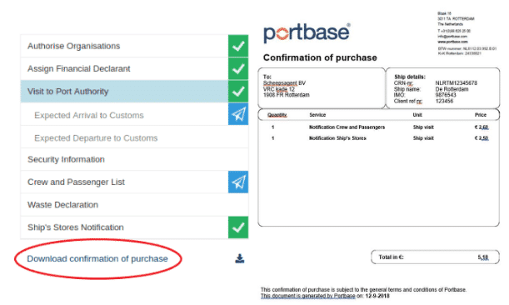Open Security Information item
The image size is (509, 305).
(134, 159)
